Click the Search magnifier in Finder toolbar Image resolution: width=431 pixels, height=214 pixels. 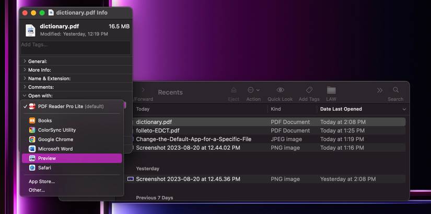tap(396, 90)
